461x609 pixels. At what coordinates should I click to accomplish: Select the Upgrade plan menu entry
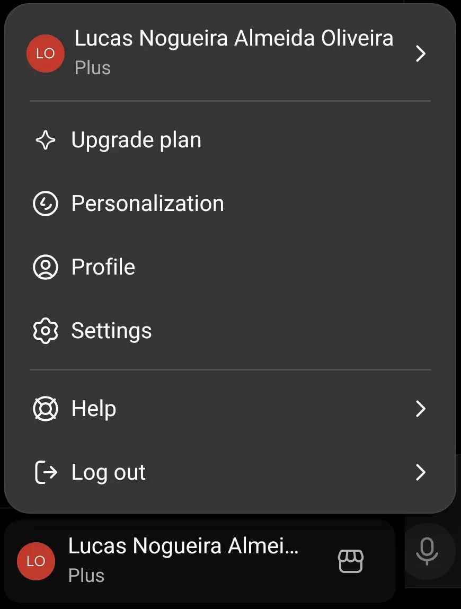230,140
